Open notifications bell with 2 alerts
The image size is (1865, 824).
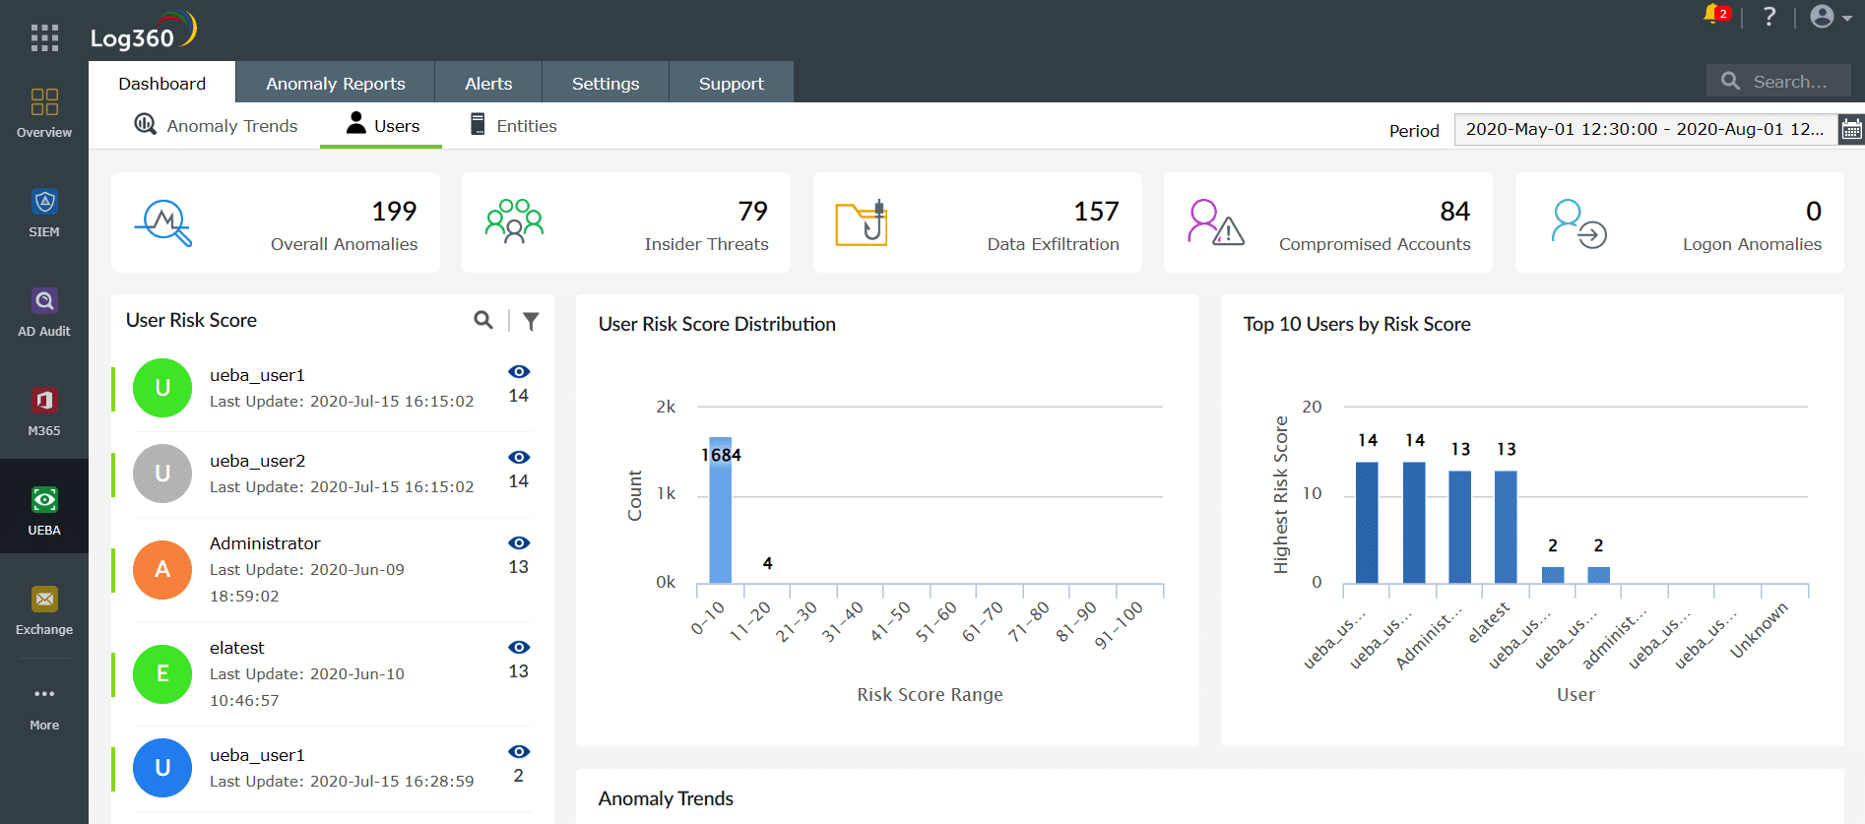(1716, 15)
